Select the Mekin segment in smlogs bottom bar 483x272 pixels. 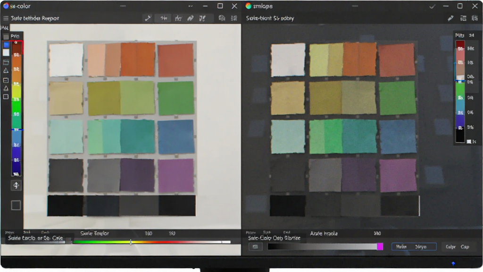tap(402, 246)
